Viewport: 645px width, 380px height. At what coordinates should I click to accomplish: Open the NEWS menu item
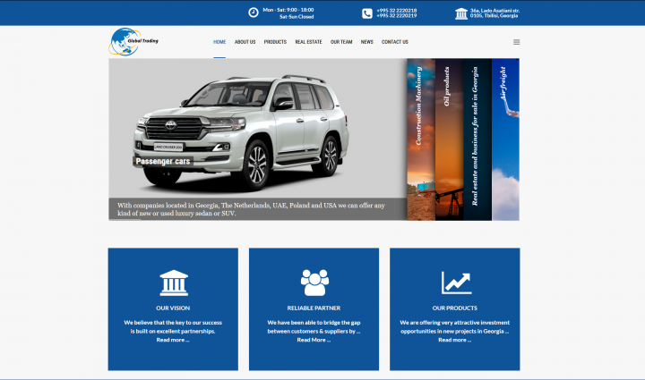point(367,42)
